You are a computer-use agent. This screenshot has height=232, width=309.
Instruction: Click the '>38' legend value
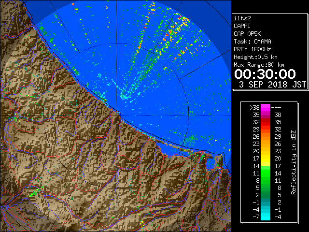pos(254,108)
